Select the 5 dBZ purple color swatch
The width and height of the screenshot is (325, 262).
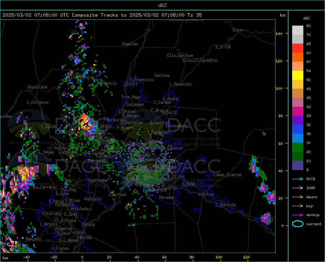298,165
